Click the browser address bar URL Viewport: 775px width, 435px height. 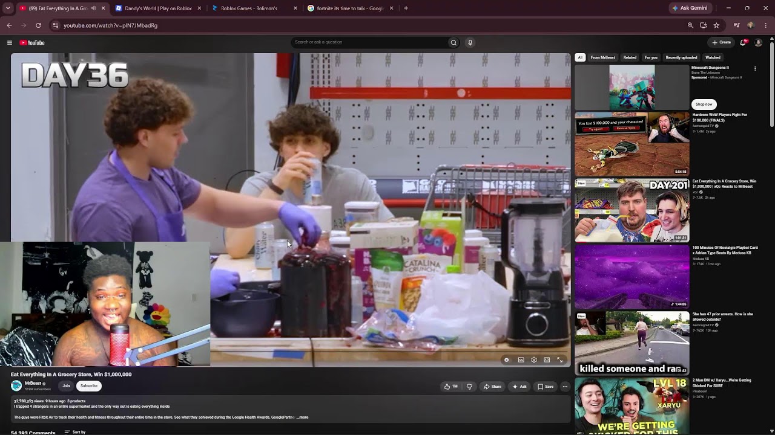coord(110,25)
